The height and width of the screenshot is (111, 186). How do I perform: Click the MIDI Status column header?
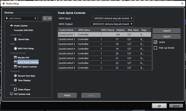(x=89, y=30)
